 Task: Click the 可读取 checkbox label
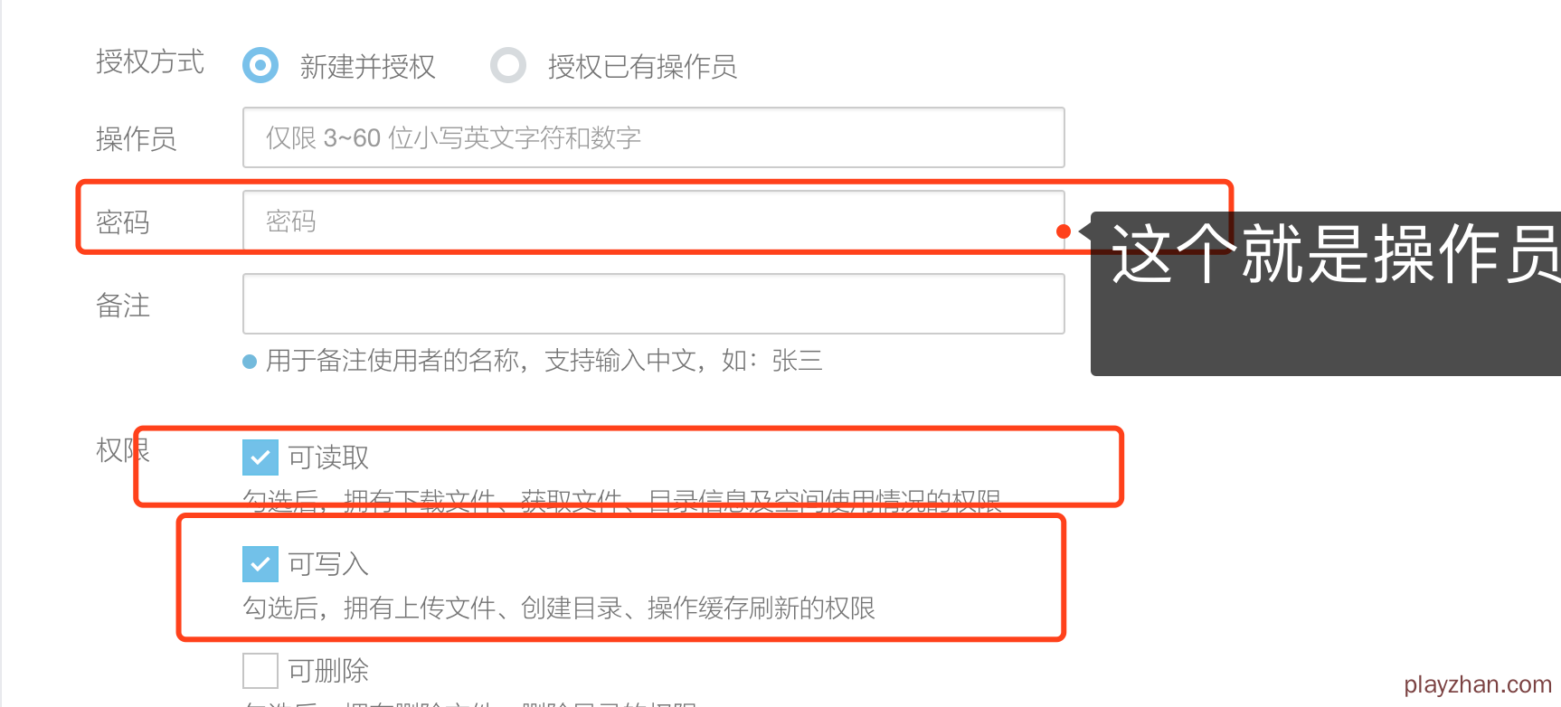(x=328, y=457)
